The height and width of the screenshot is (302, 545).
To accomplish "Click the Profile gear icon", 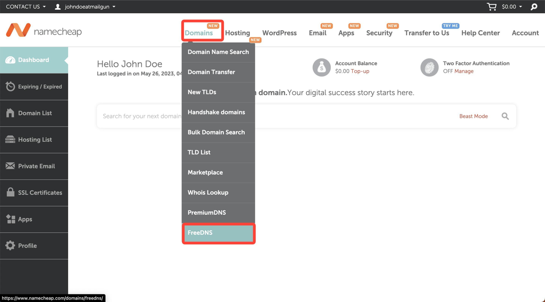I will [x=10, y=245].
